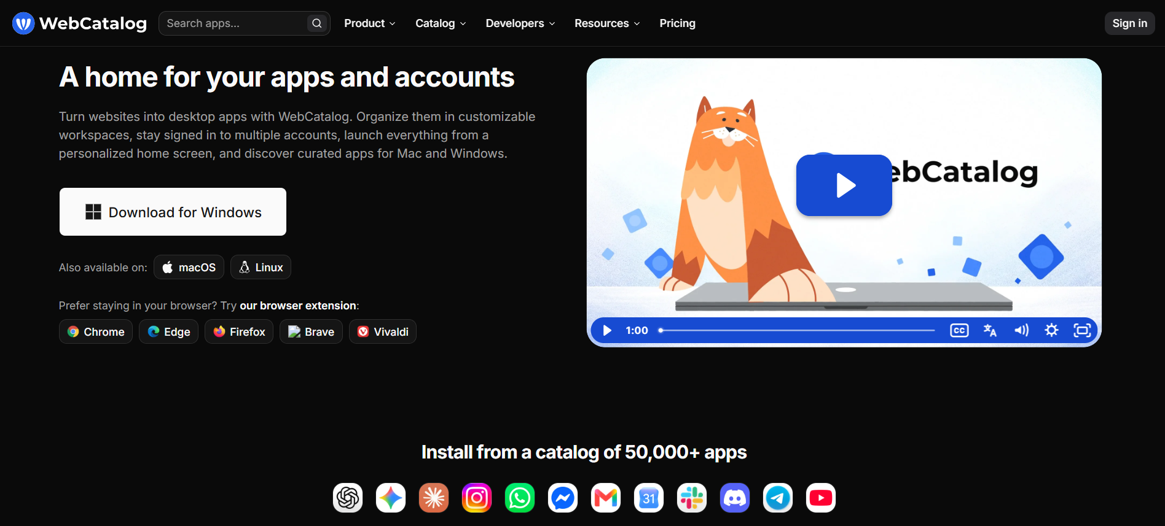
Task: Open the Gmail app icon
Action: tap(606, 498)
